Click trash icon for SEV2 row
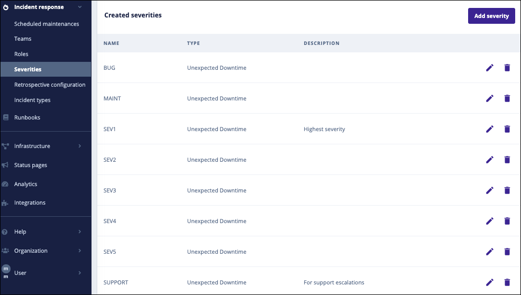Screen dimensions: 521x295 point(507,160)
